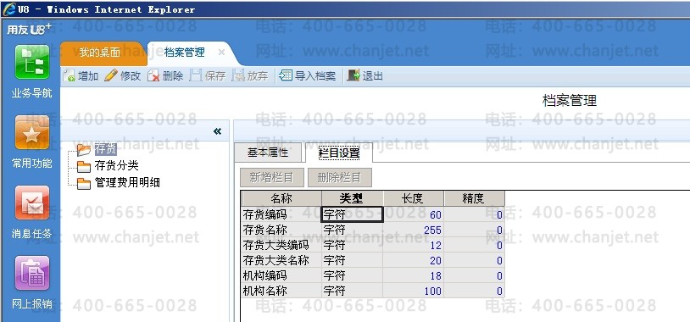Click the 字符 type cell for 存货名称
690x322 pixels.
point(352,230)
